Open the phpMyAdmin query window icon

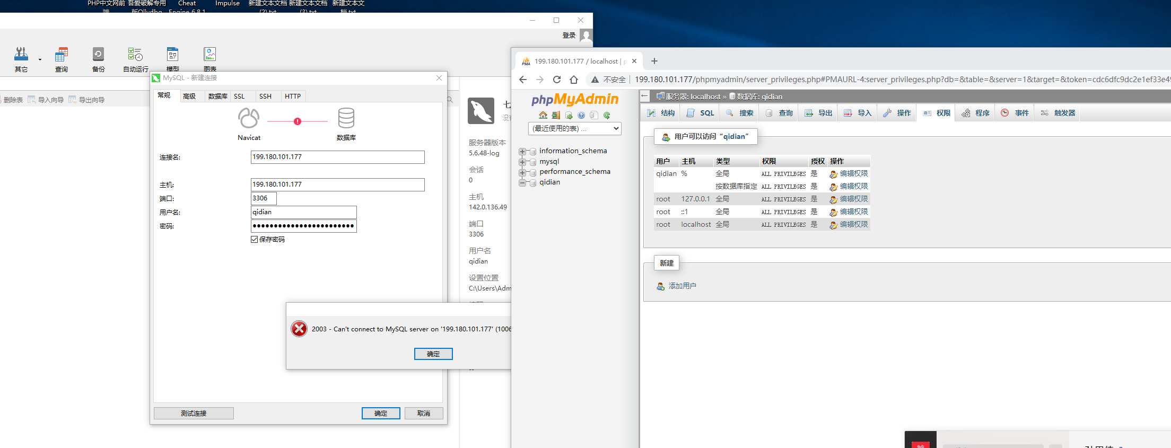(x=569, y=115)
